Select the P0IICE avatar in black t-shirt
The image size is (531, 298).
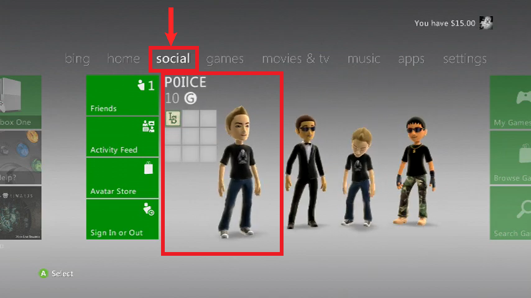(x=240, y=172)
